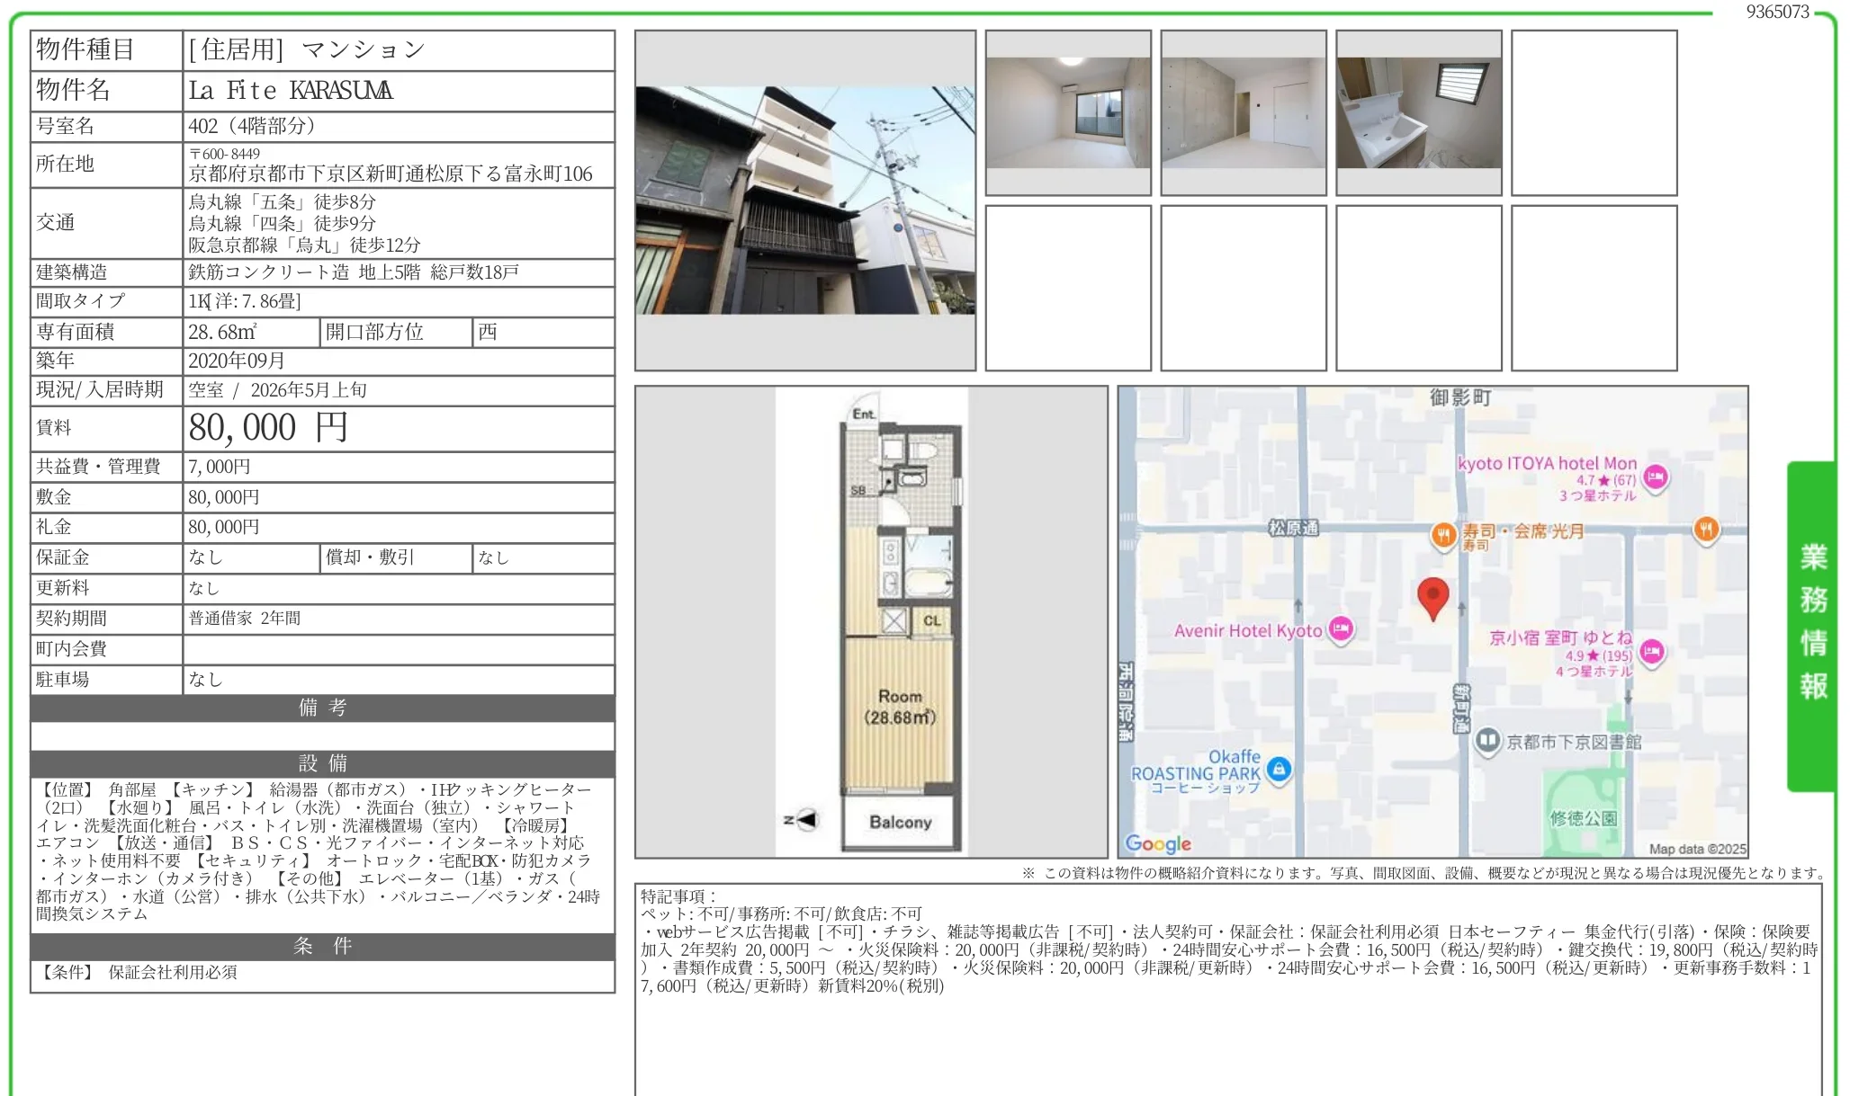This screenshot has height=1096, width=1850.
Task: Click Kyoto Shimogyo library marker icon
Action: (1487, 741)
